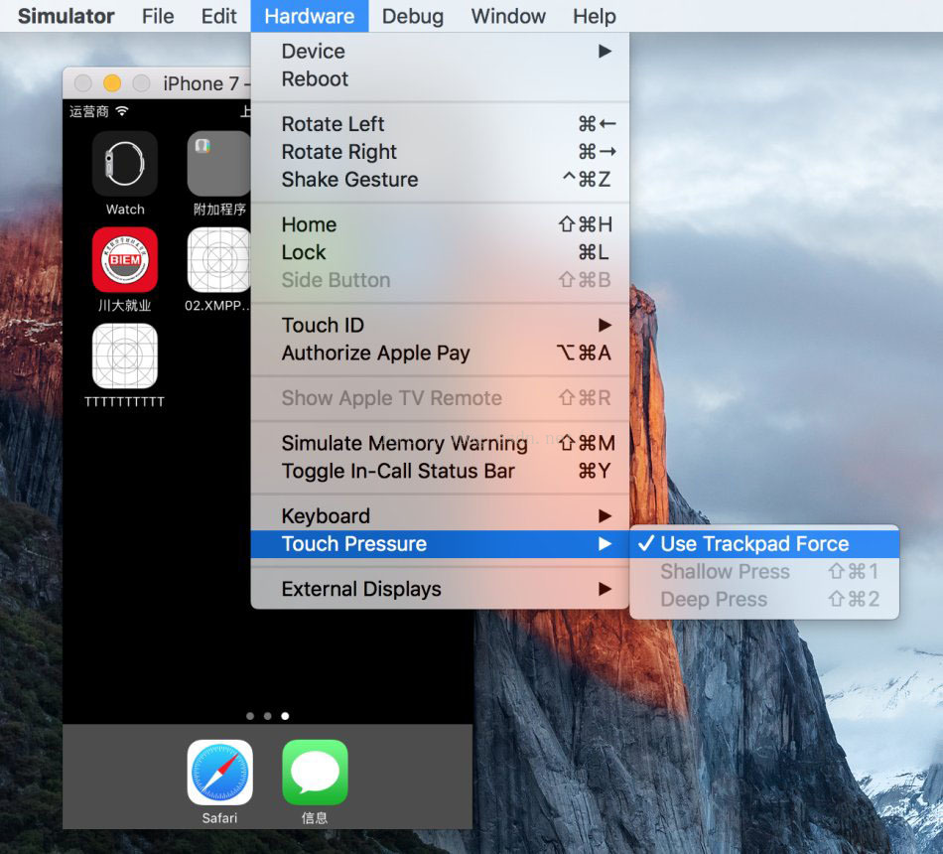Image resolution: width=943 pixels, height=854 pixels.
Task: Click Show Apple TV Remote item
Action: (x=440, y=398)
